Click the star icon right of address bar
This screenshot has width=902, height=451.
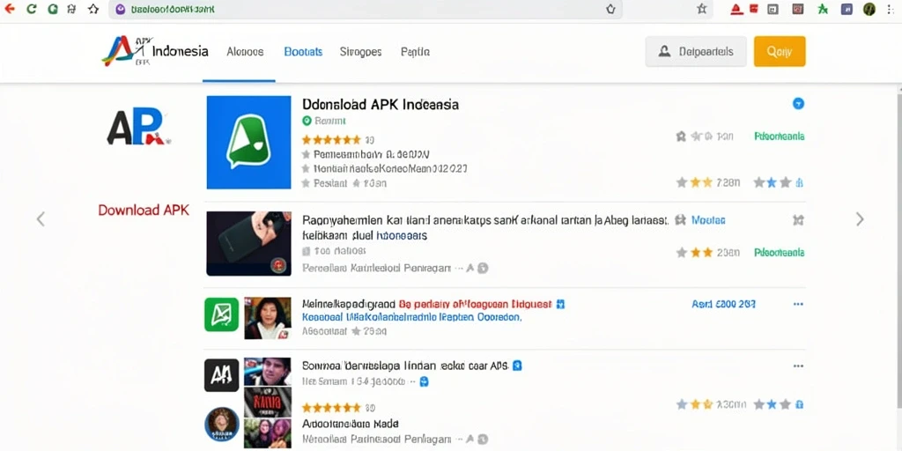pos(701,9)
